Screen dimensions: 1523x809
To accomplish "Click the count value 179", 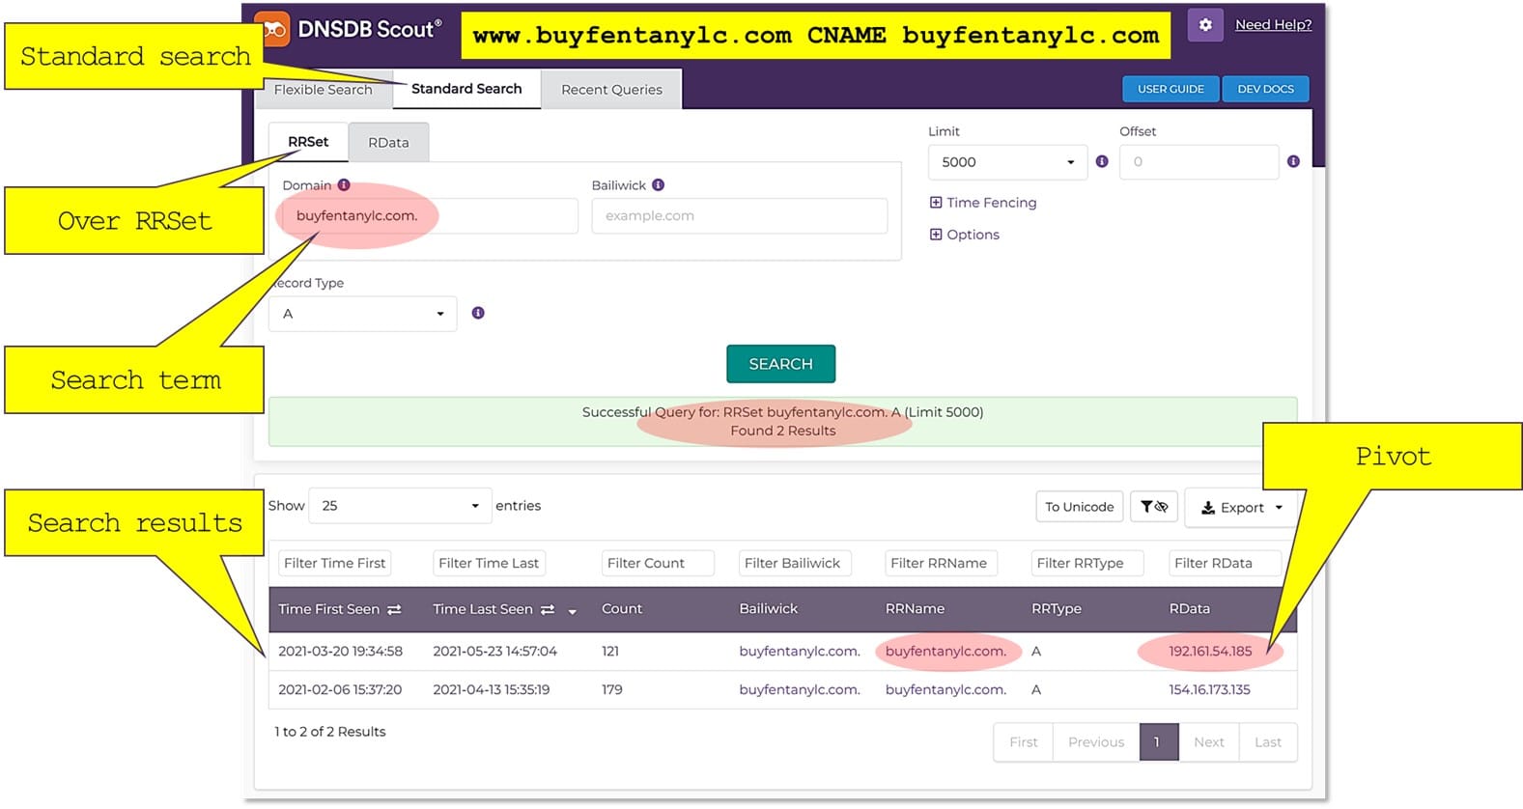I will coord(612,690).
